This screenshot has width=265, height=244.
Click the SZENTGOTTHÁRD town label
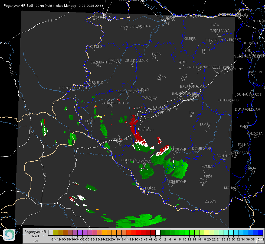click(74, 88)
